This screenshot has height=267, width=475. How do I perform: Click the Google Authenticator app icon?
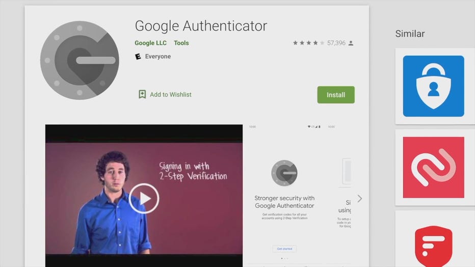[x=80, y=60]
